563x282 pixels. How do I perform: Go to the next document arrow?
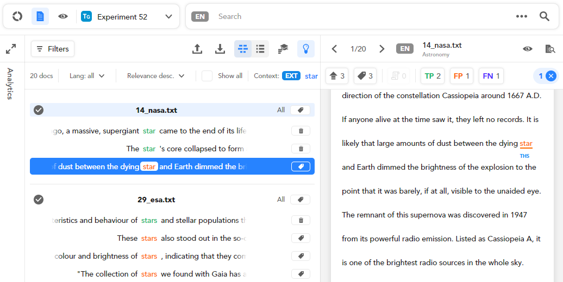382,49
